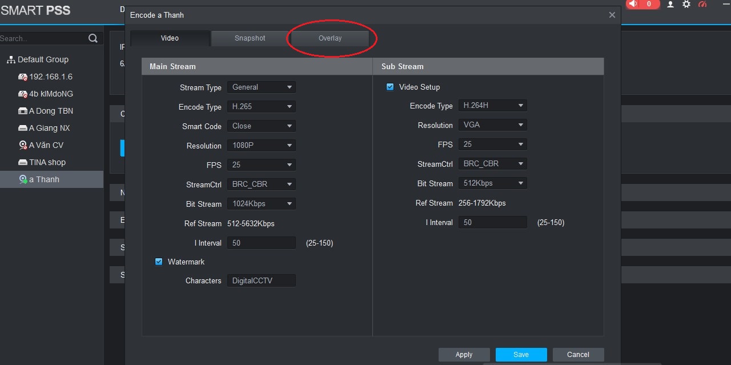
Task: Open settings via the gear icon
Action: 686,4
